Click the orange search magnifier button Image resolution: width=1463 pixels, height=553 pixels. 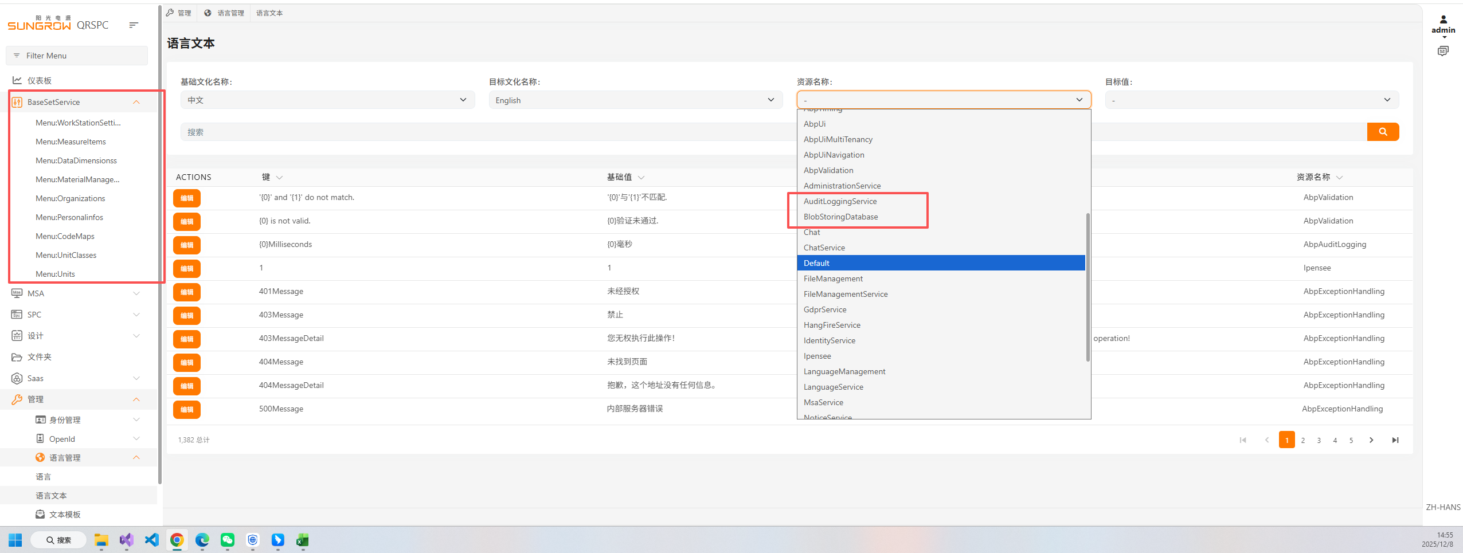point(1382,132)
